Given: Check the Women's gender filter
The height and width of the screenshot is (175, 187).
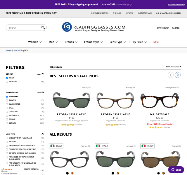Looking at the screenshot, I should tap(7, 82).
